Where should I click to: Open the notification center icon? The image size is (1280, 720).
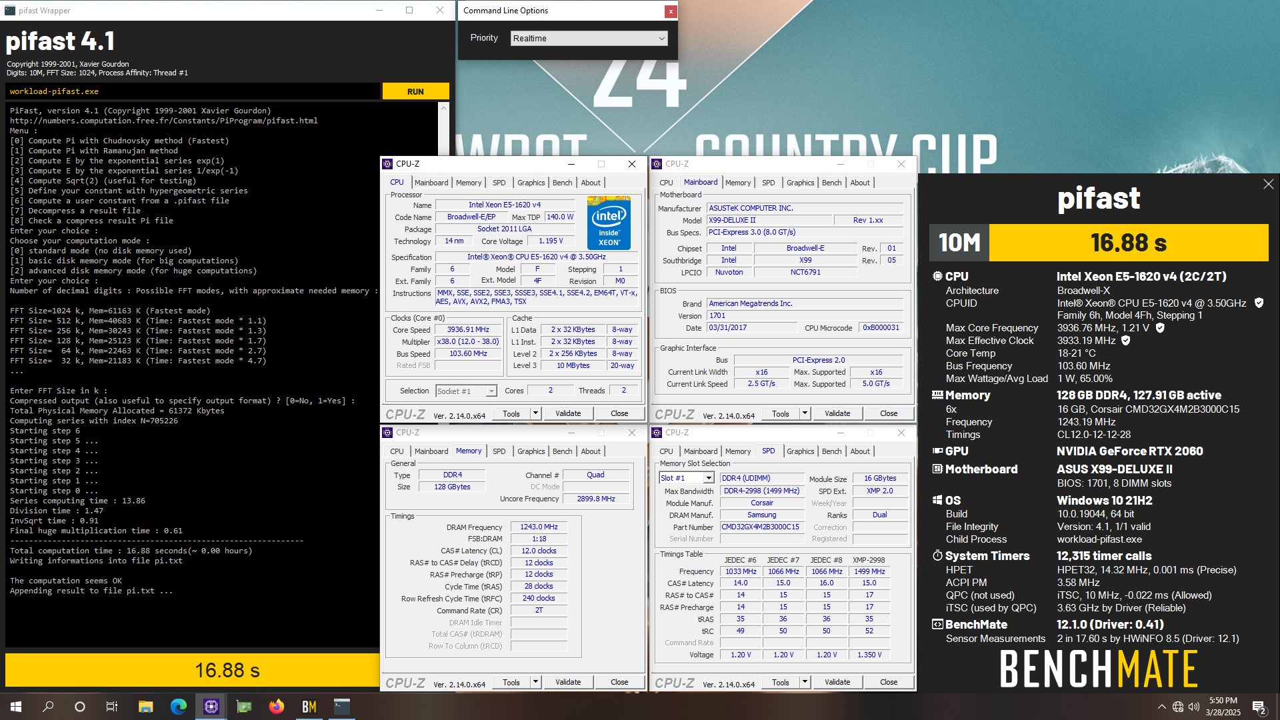coord(1259,707)
